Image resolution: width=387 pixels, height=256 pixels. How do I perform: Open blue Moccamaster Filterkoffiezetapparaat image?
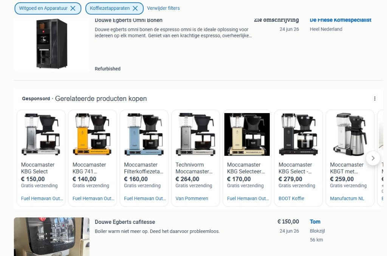click(x=144, y=134)
